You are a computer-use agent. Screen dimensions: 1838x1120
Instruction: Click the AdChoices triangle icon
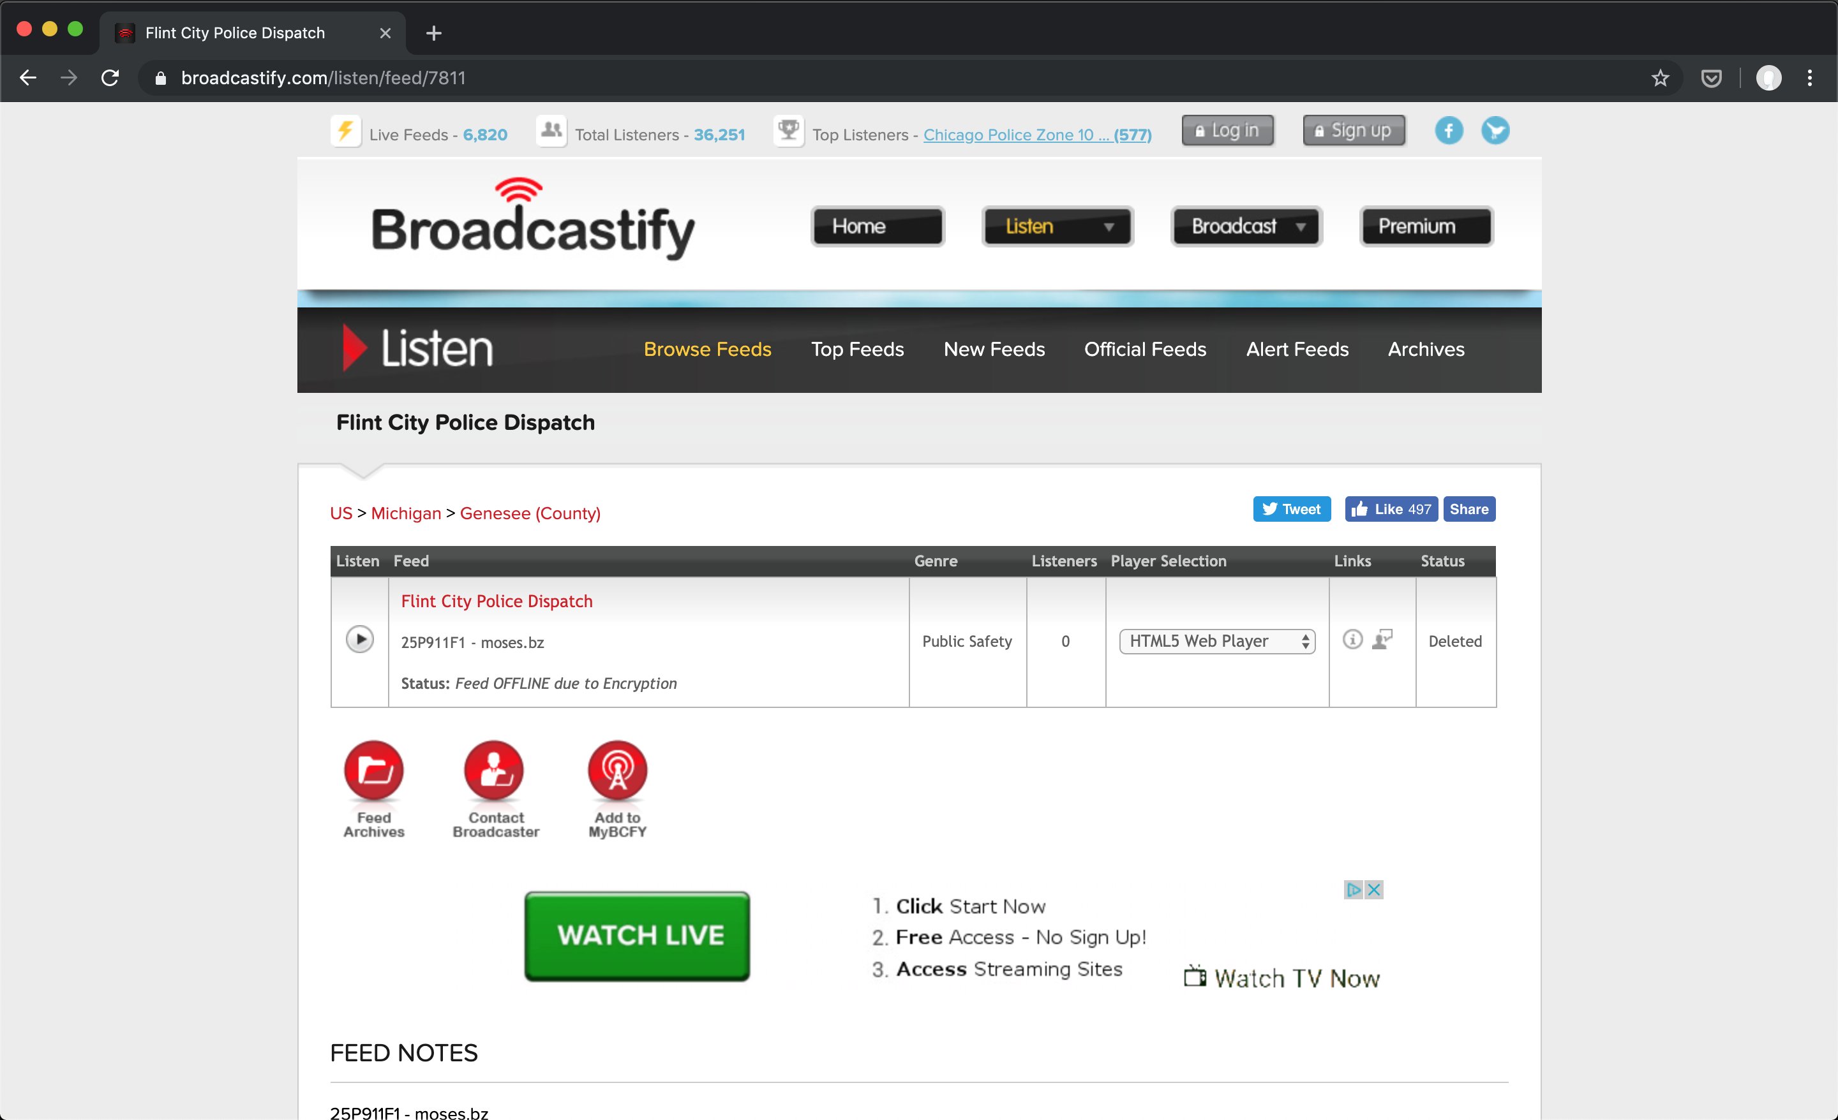(x=1353, y=890)
